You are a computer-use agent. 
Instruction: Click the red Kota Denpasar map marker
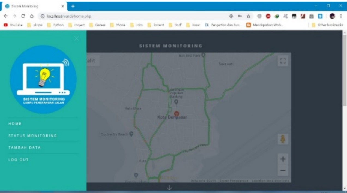(177, 113)
